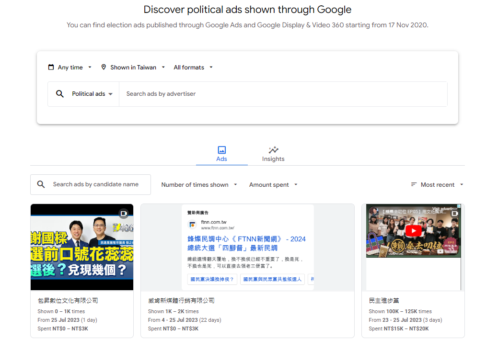Open the Most recent sort dropdown
The width and height of the screenshot is (486, 340).
pos(437,184)
